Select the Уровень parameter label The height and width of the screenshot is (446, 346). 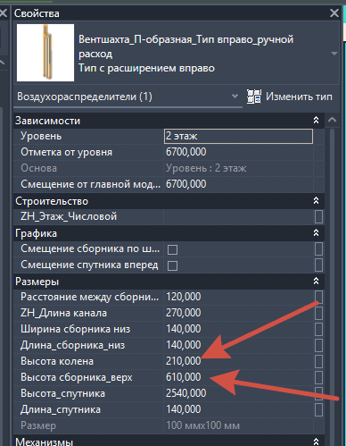pos(41,136)
